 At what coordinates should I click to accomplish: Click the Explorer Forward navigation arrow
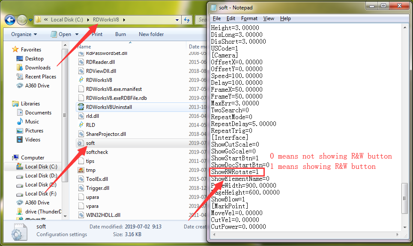(x=22, y=20)
